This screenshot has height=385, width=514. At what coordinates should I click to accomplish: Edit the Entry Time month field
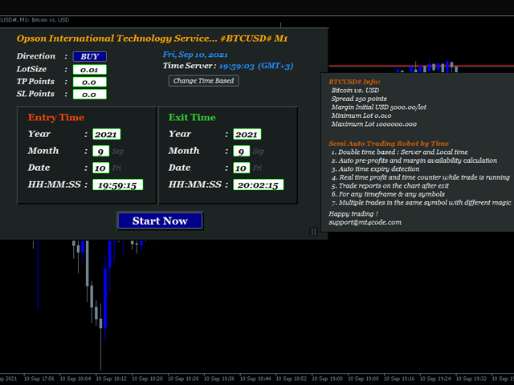(100, 151)
